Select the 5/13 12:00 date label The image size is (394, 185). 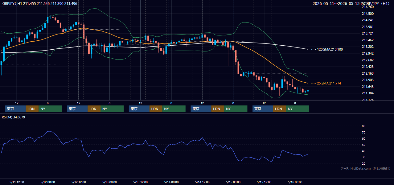coord(140,182)
